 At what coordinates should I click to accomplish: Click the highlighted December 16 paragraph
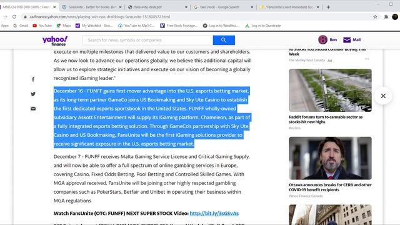[x=152, y=117]
